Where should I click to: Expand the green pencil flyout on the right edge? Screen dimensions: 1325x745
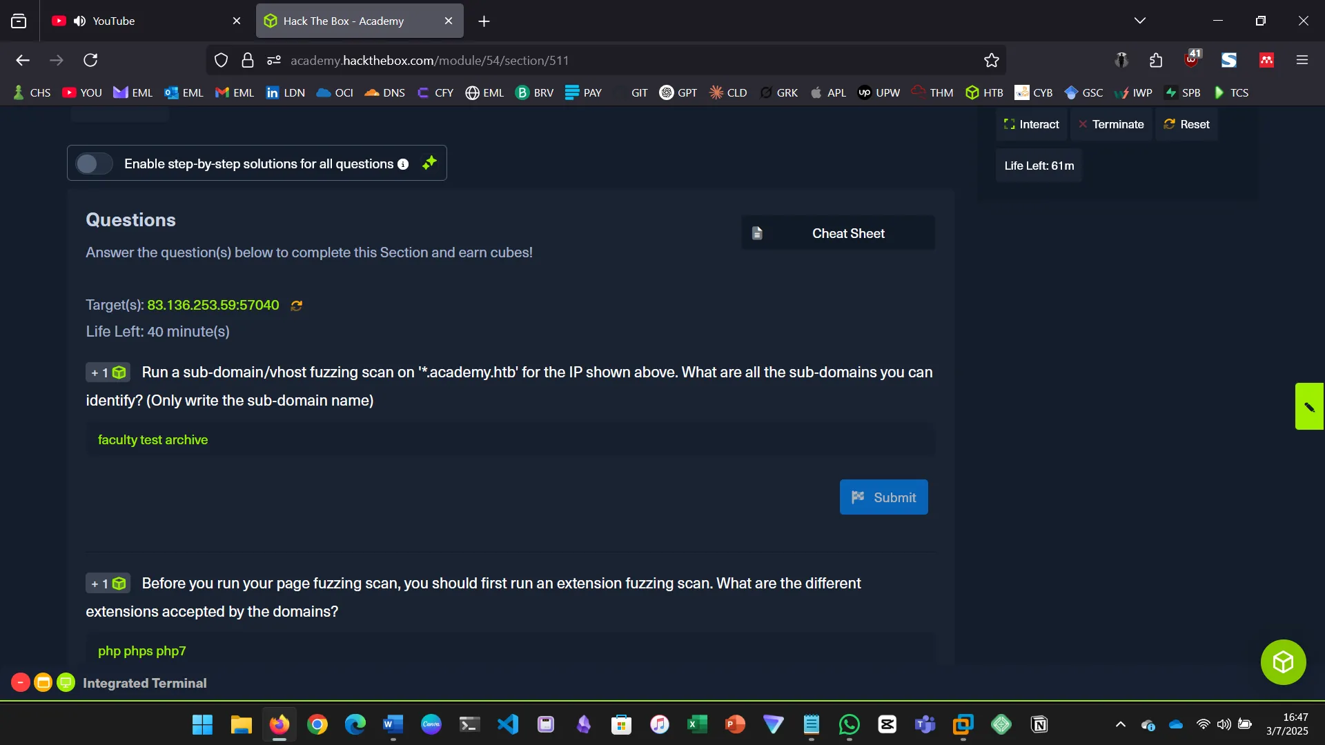point(1309,406)
